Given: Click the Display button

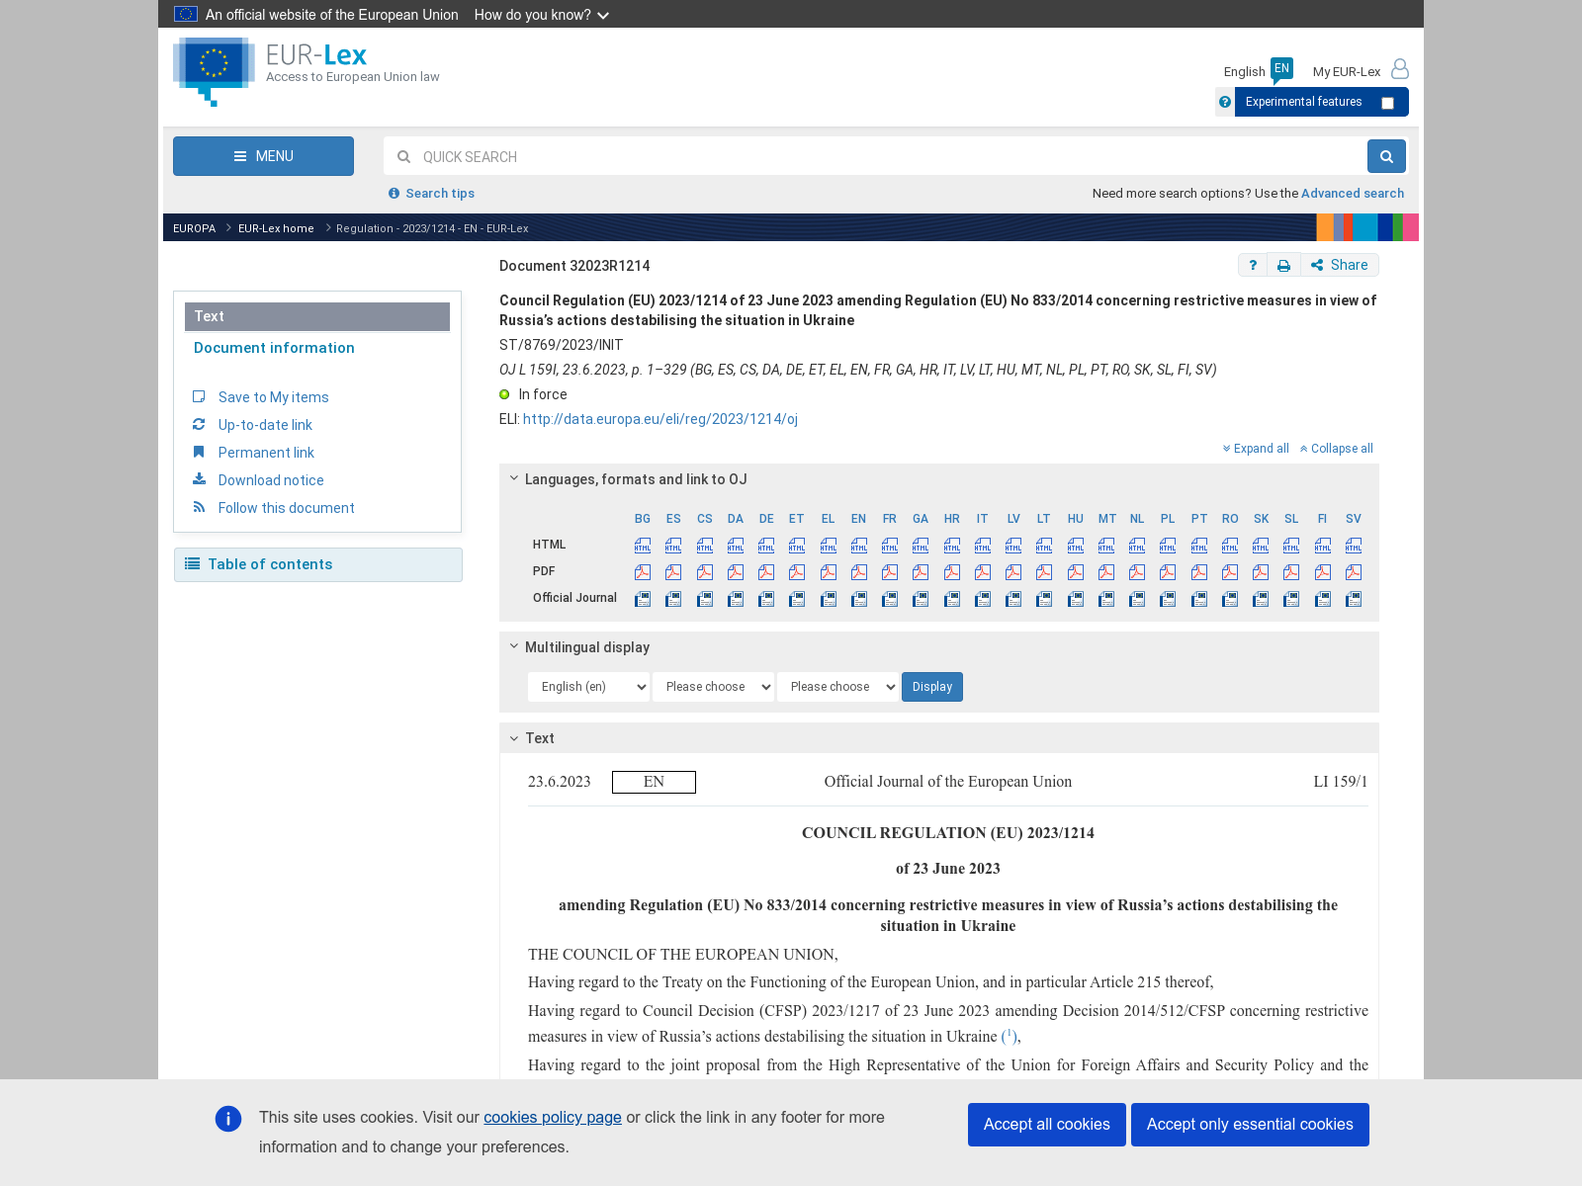Looking at the screenshot, I should 932,687.
